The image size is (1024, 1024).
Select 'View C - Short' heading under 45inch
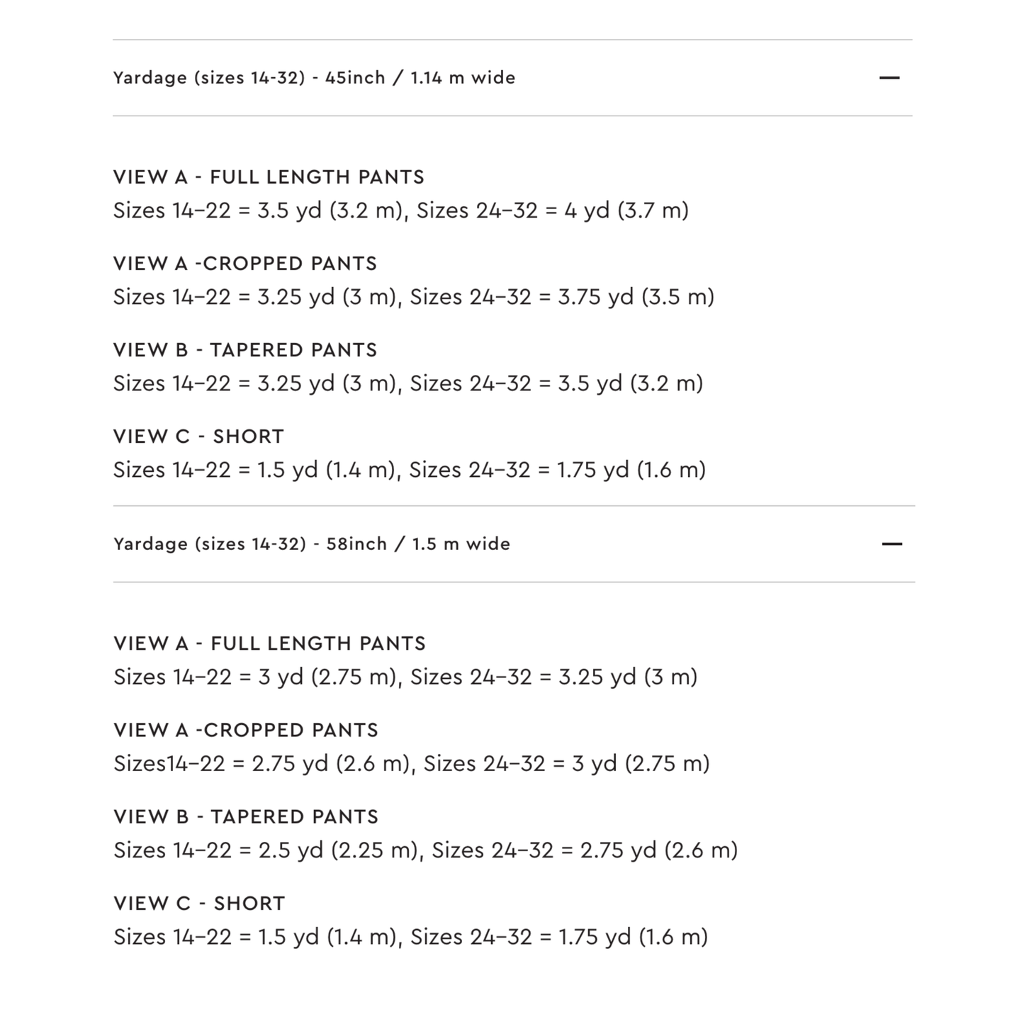[198, 437]
